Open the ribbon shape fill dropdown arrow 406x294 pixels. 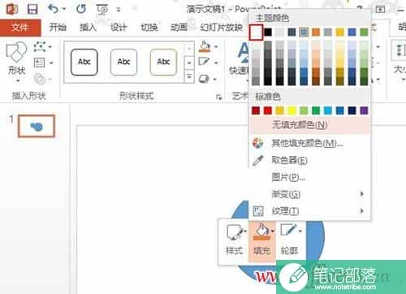tap(216, 47)
